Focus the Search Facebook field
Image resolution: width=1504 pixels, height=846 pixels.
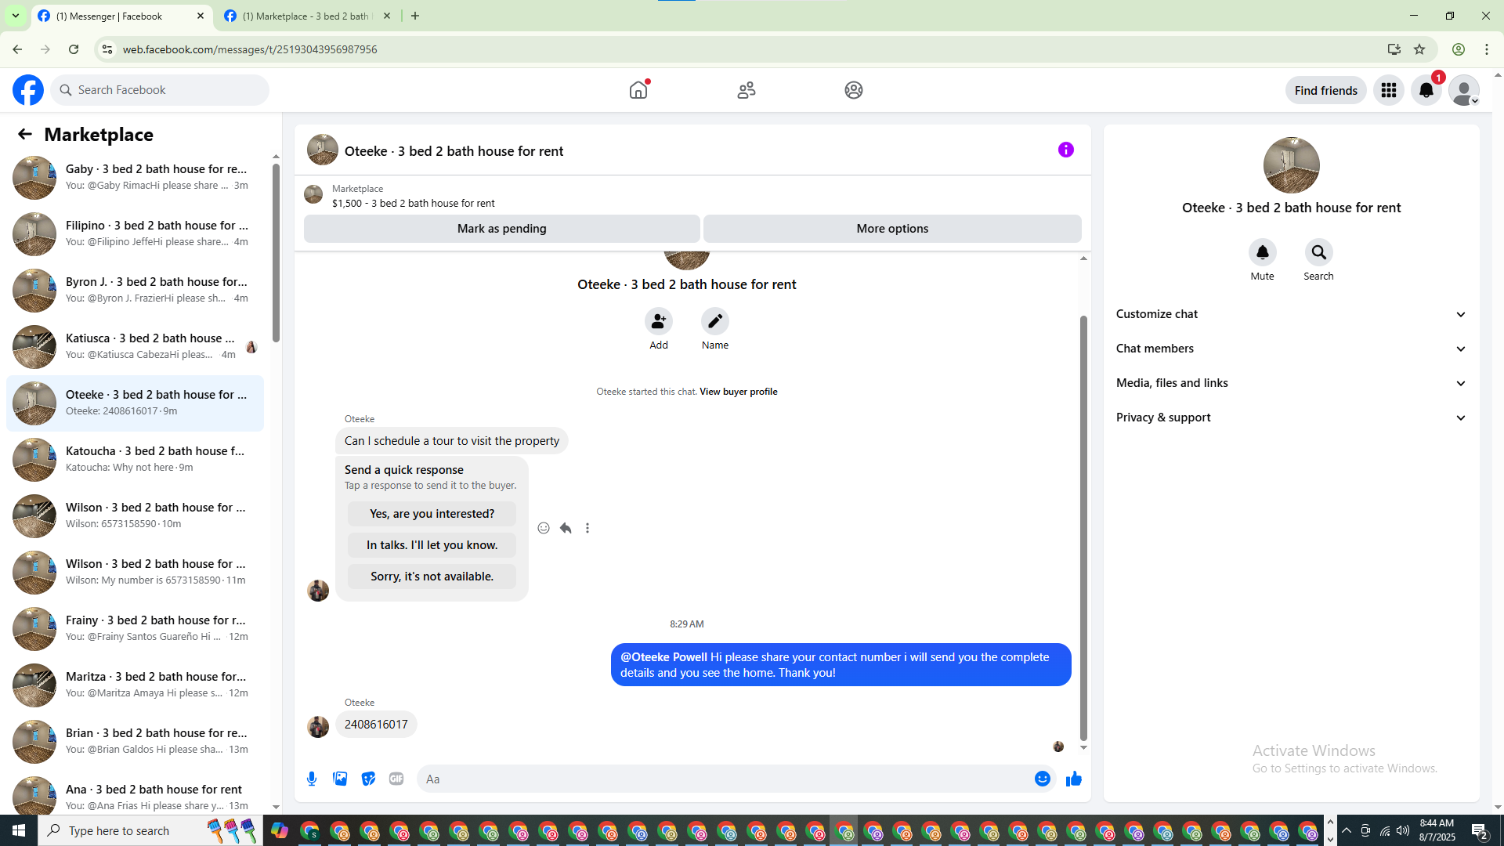(161, 90)
